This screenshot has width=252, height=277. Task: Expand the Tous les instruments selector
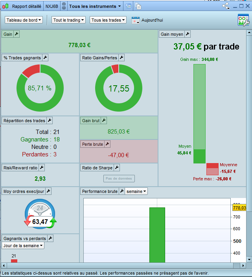point(95,6)
